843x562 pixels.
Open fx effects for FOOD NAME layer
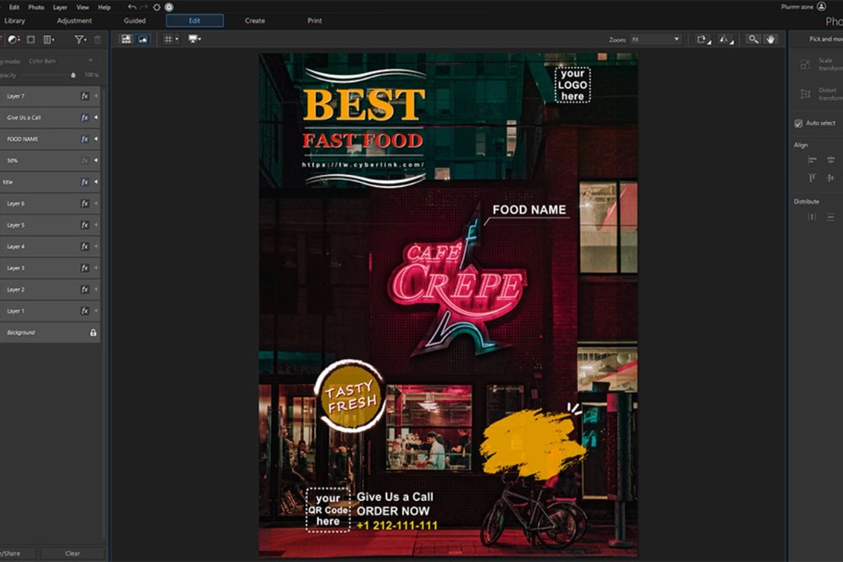[85, 139]
